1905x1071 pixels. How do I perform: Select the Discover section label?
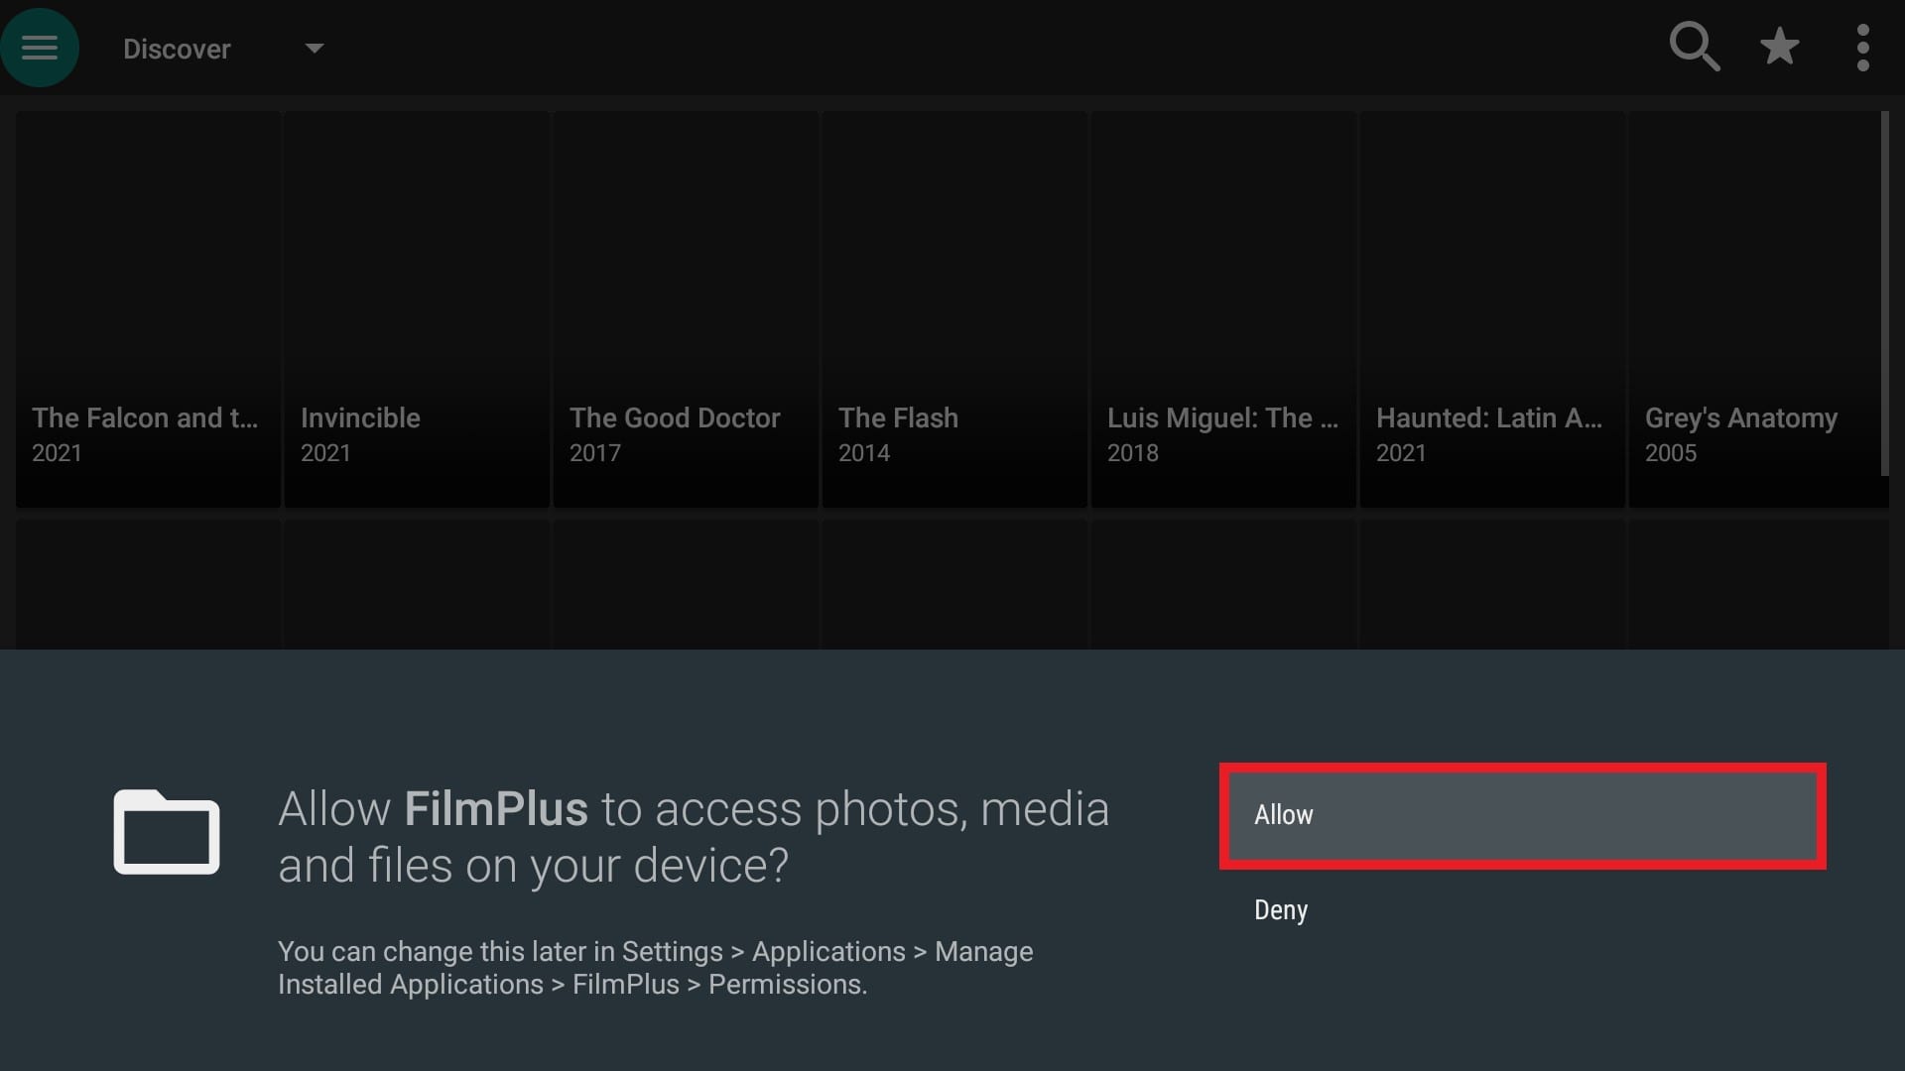point(176,48)
